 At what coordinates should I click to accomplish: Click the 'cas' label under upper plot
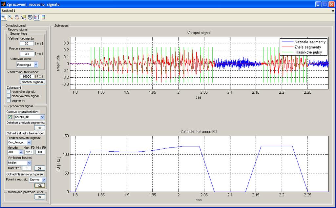199,97
